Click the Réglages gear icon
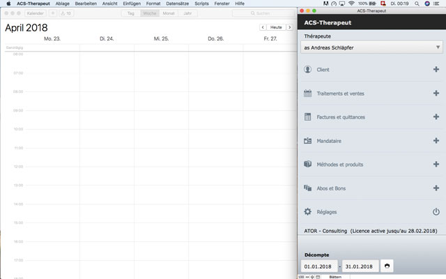Screen dimensions: 446x279 pos(307,211)
